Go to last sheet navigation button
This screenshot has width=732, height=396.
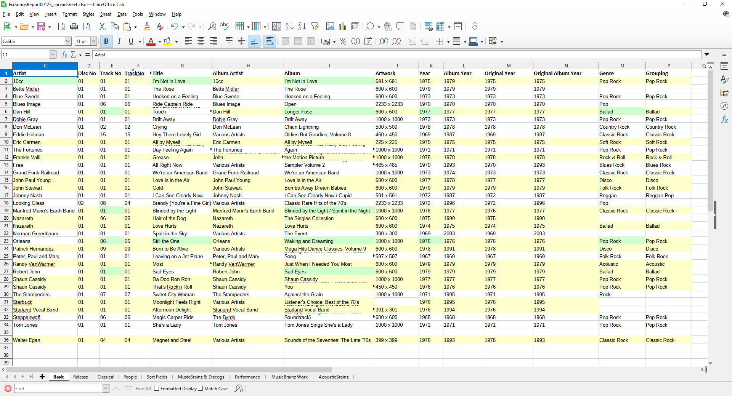click(31, 377)
